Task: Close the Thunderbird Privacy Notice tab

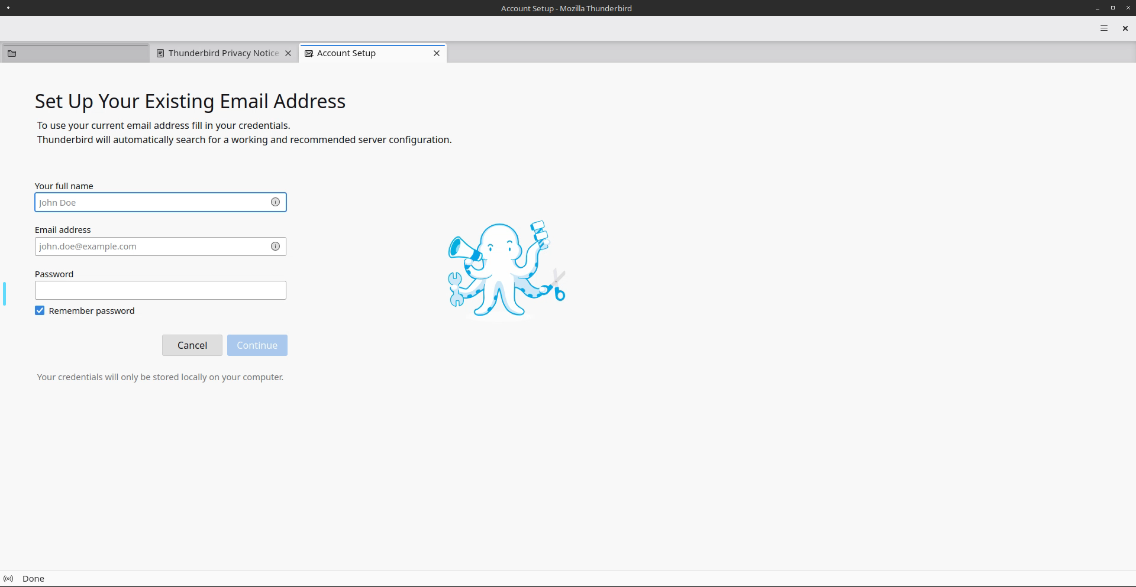Action: tap(288, 53)
